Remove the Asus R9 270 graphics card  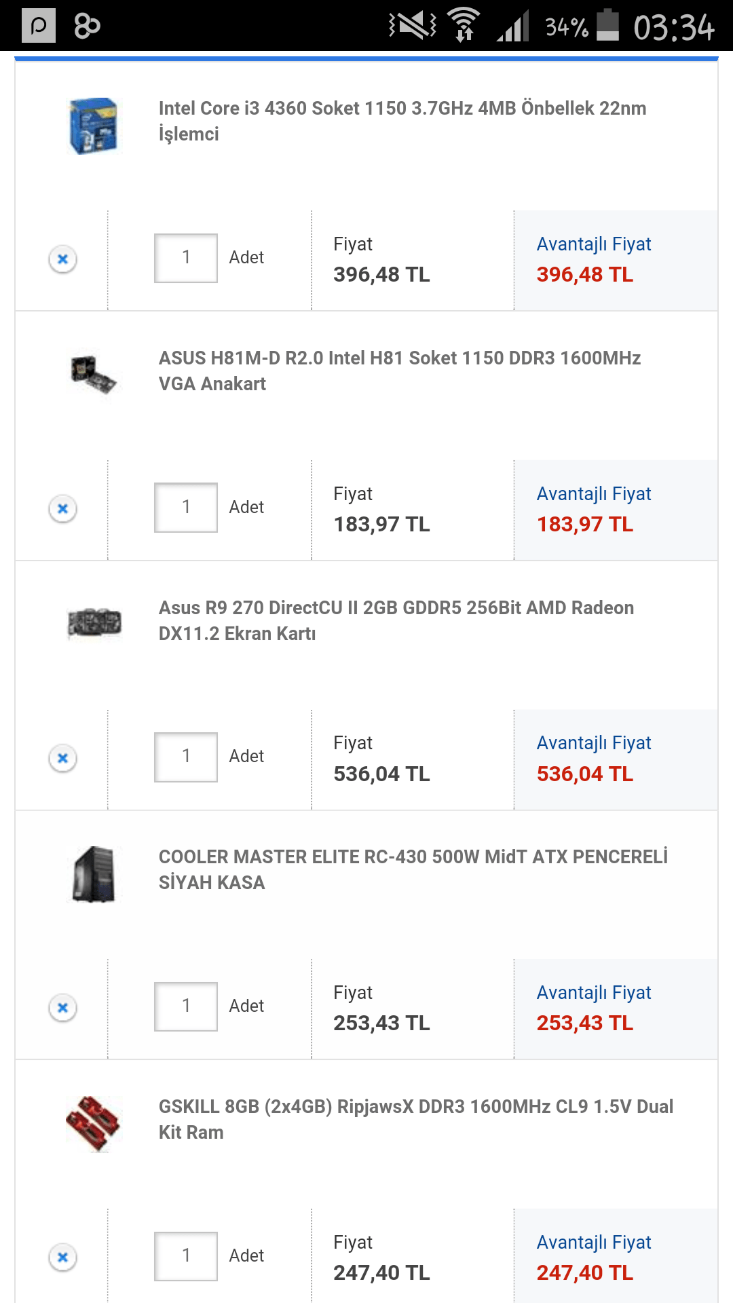(62, 758)
